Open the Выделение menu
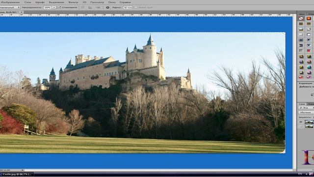The width and height of the screenshot is (314, 177). click(56, 2)
